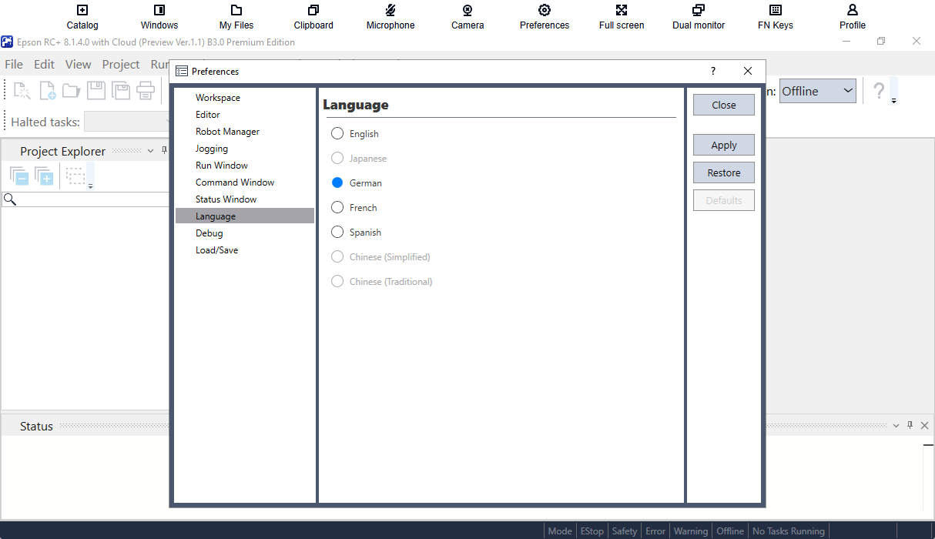
Task: Select the Chinese (Simplified) radio button
Action: pyautogui.click(x=337, y=257)
